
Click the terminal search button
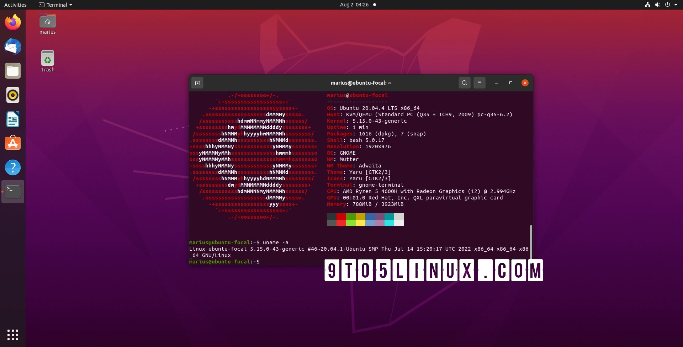pos(464,83)
